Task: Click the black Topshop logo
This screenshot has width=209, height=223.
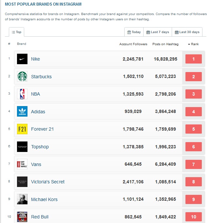Action: (22, 147)
